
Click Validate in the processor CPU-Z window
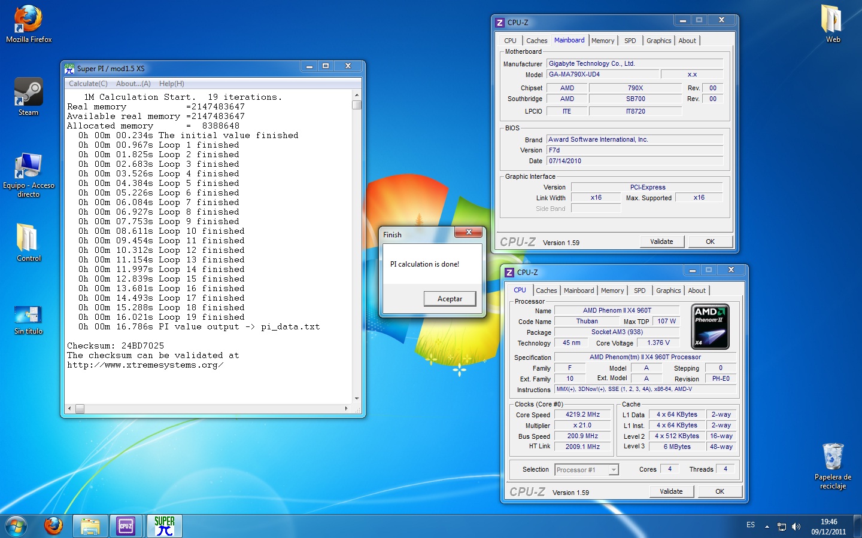coord(671,491)
